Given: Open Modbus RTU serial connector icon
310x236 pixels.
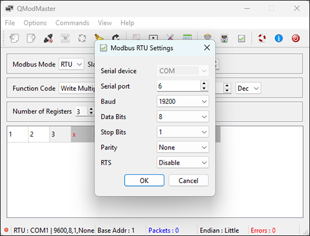Looking at the screenshot, I should pyautogui.click(x=208, y=37).
